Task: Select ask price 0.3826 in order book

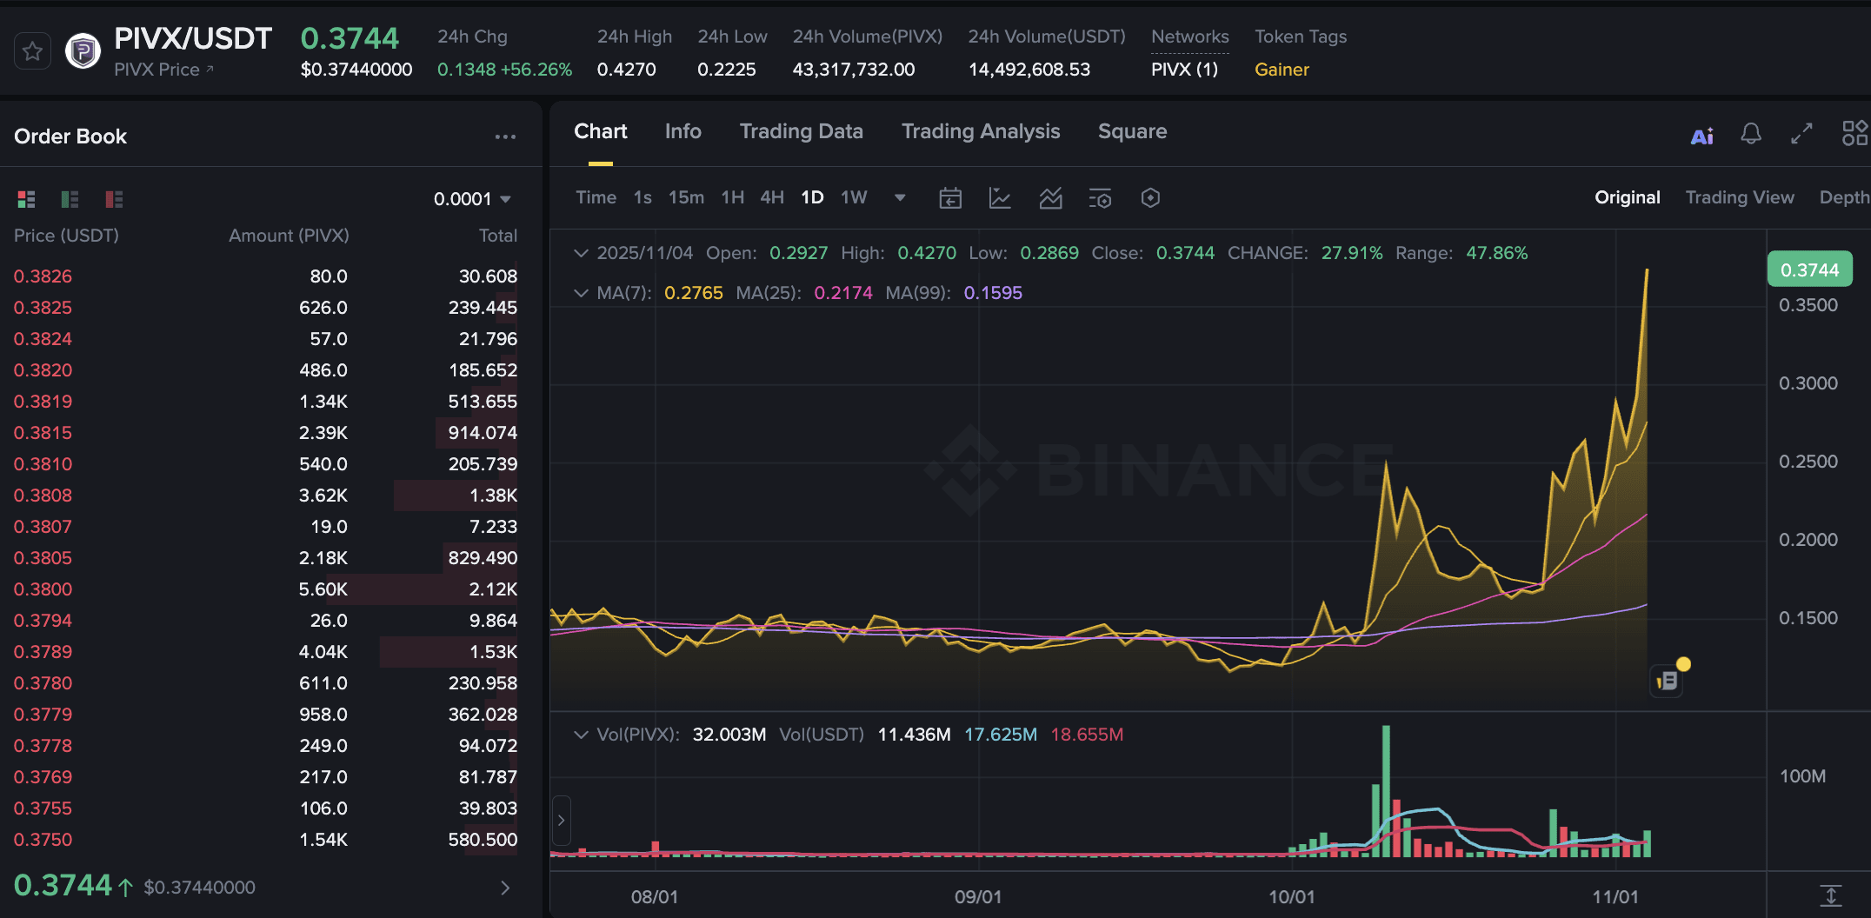Action: click(x=43, y=276)
